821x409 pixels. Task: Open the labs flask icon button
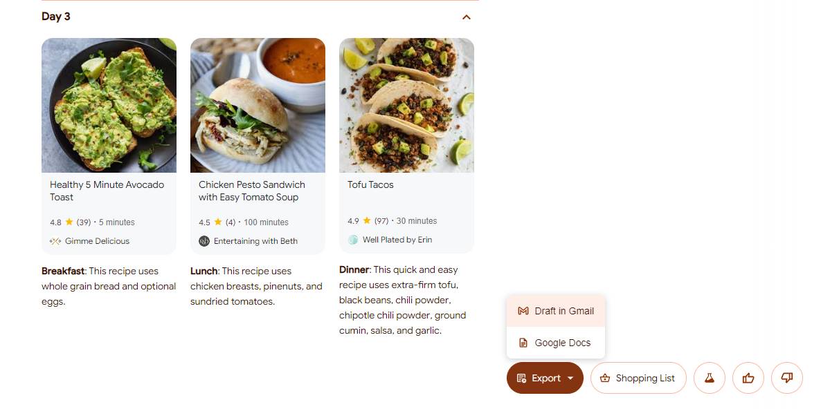[709, 378]
